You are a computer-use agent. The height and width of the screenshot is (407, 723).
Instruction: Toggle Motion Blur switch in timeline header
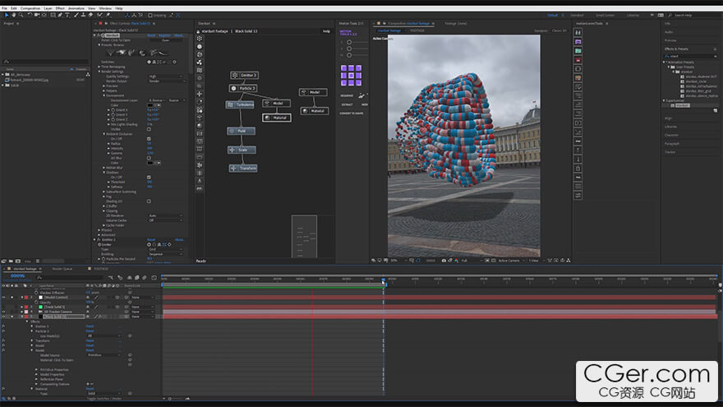145,278
